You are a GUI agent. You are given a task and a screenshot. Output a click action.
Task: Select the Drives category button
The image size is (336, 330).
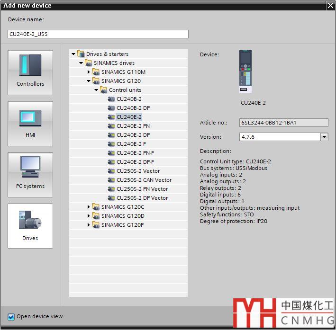click(30, 226)
